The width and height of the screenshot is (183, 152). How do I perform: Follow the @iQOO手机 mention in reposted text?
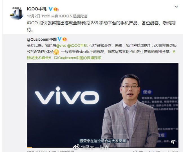click(x=77, y=45)
